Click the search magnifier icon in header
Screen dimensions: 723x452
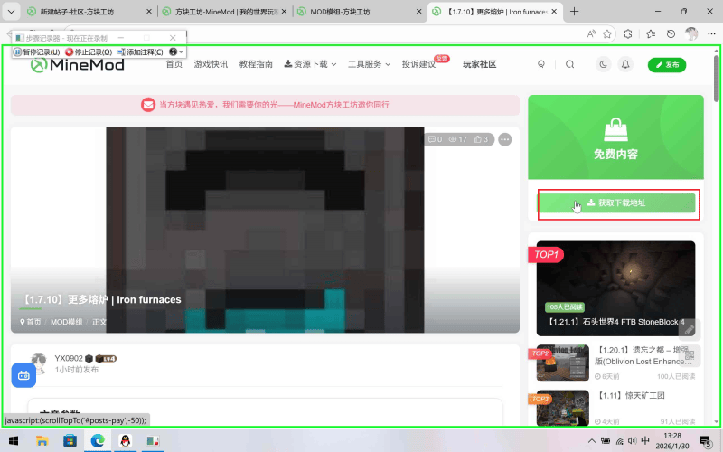point(569,64)
